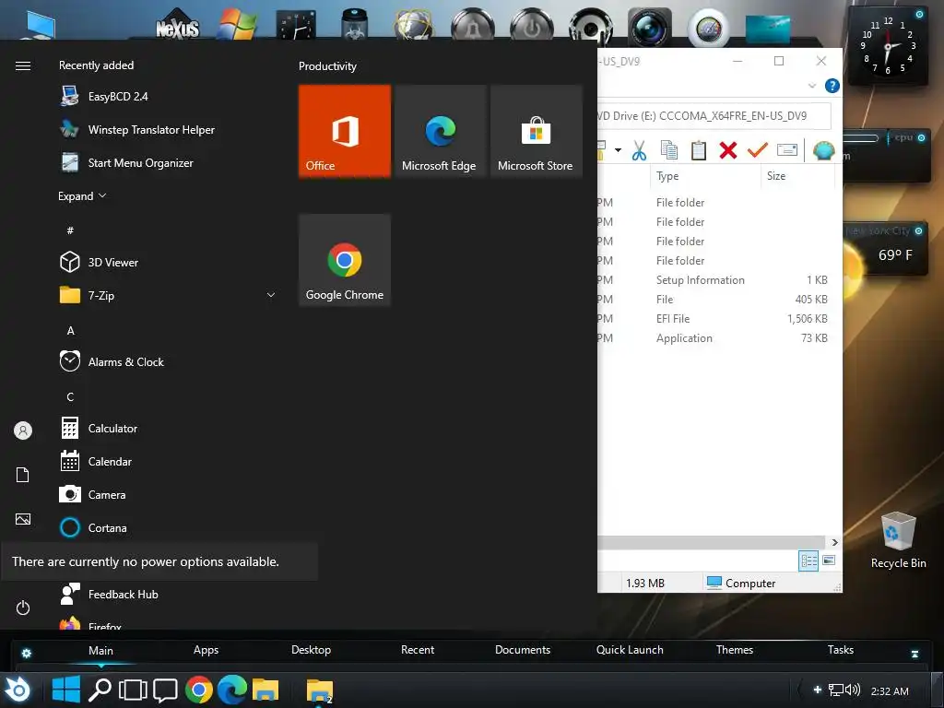
Task: Click the Copy icon in Explorer toolbar
Action: pyautogui.click(x=669, y=150)
